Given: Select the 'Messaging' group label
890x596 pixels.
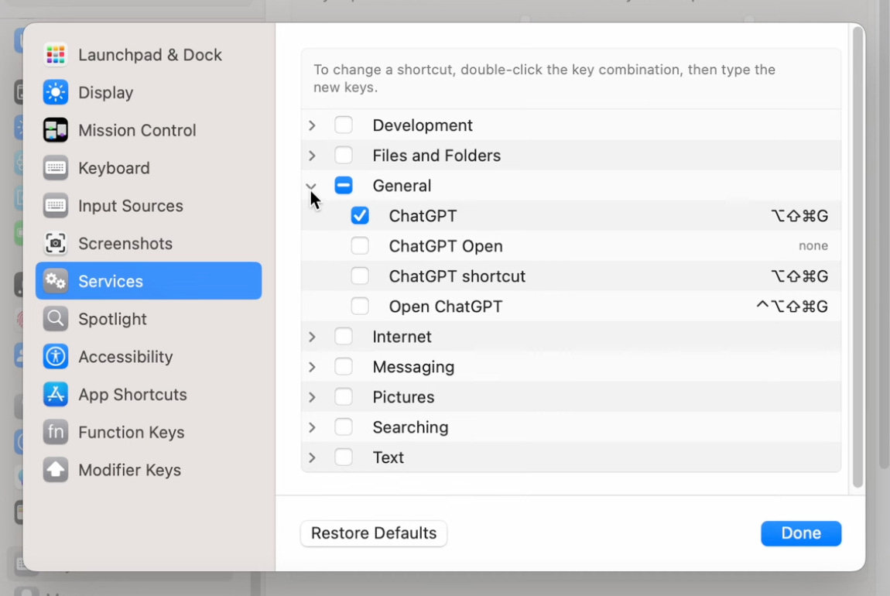Looking at the screenshot, I should pyautogui.click(x=413, y=367).
